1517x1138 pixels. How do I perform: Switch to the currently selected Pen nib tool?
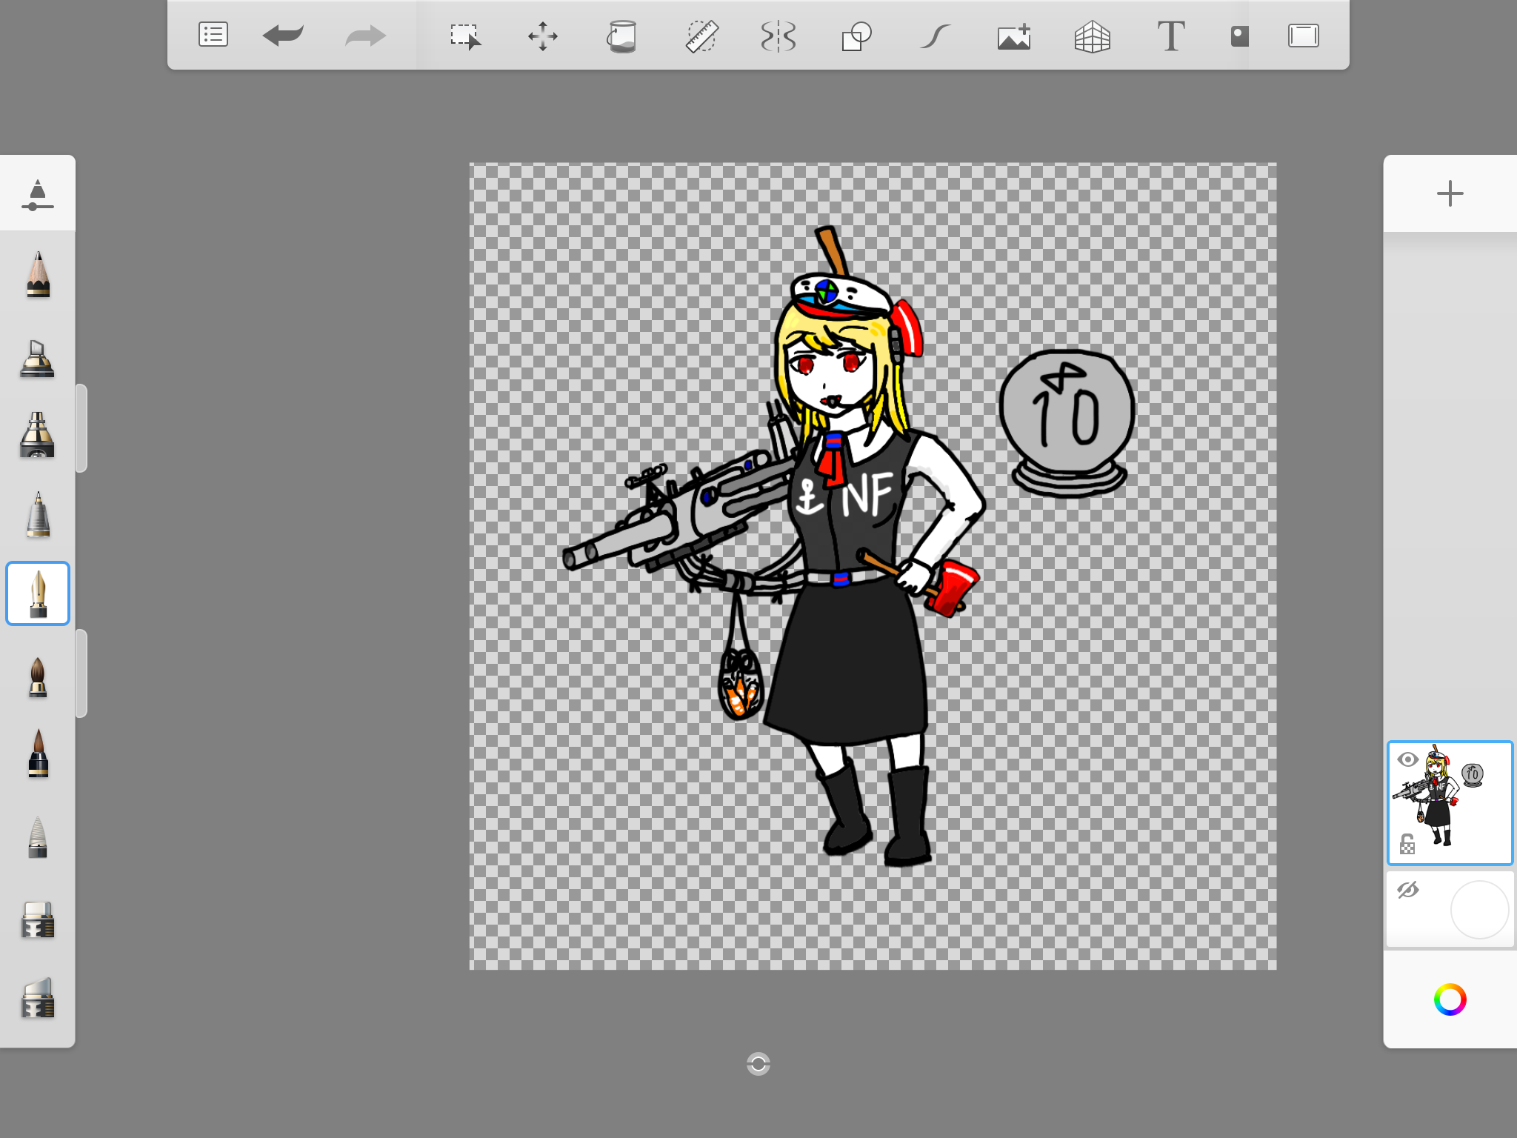[38, 593]
